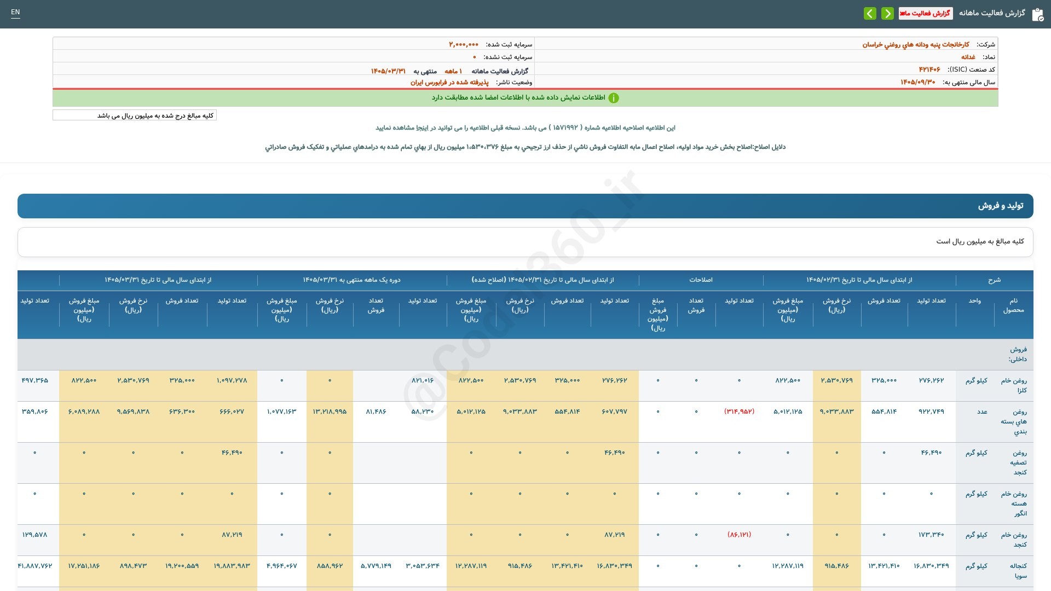
Task: Select fiscal year end ۱۴۰۵/۰۹/۳۰
Action: click(x=918, y=82)
